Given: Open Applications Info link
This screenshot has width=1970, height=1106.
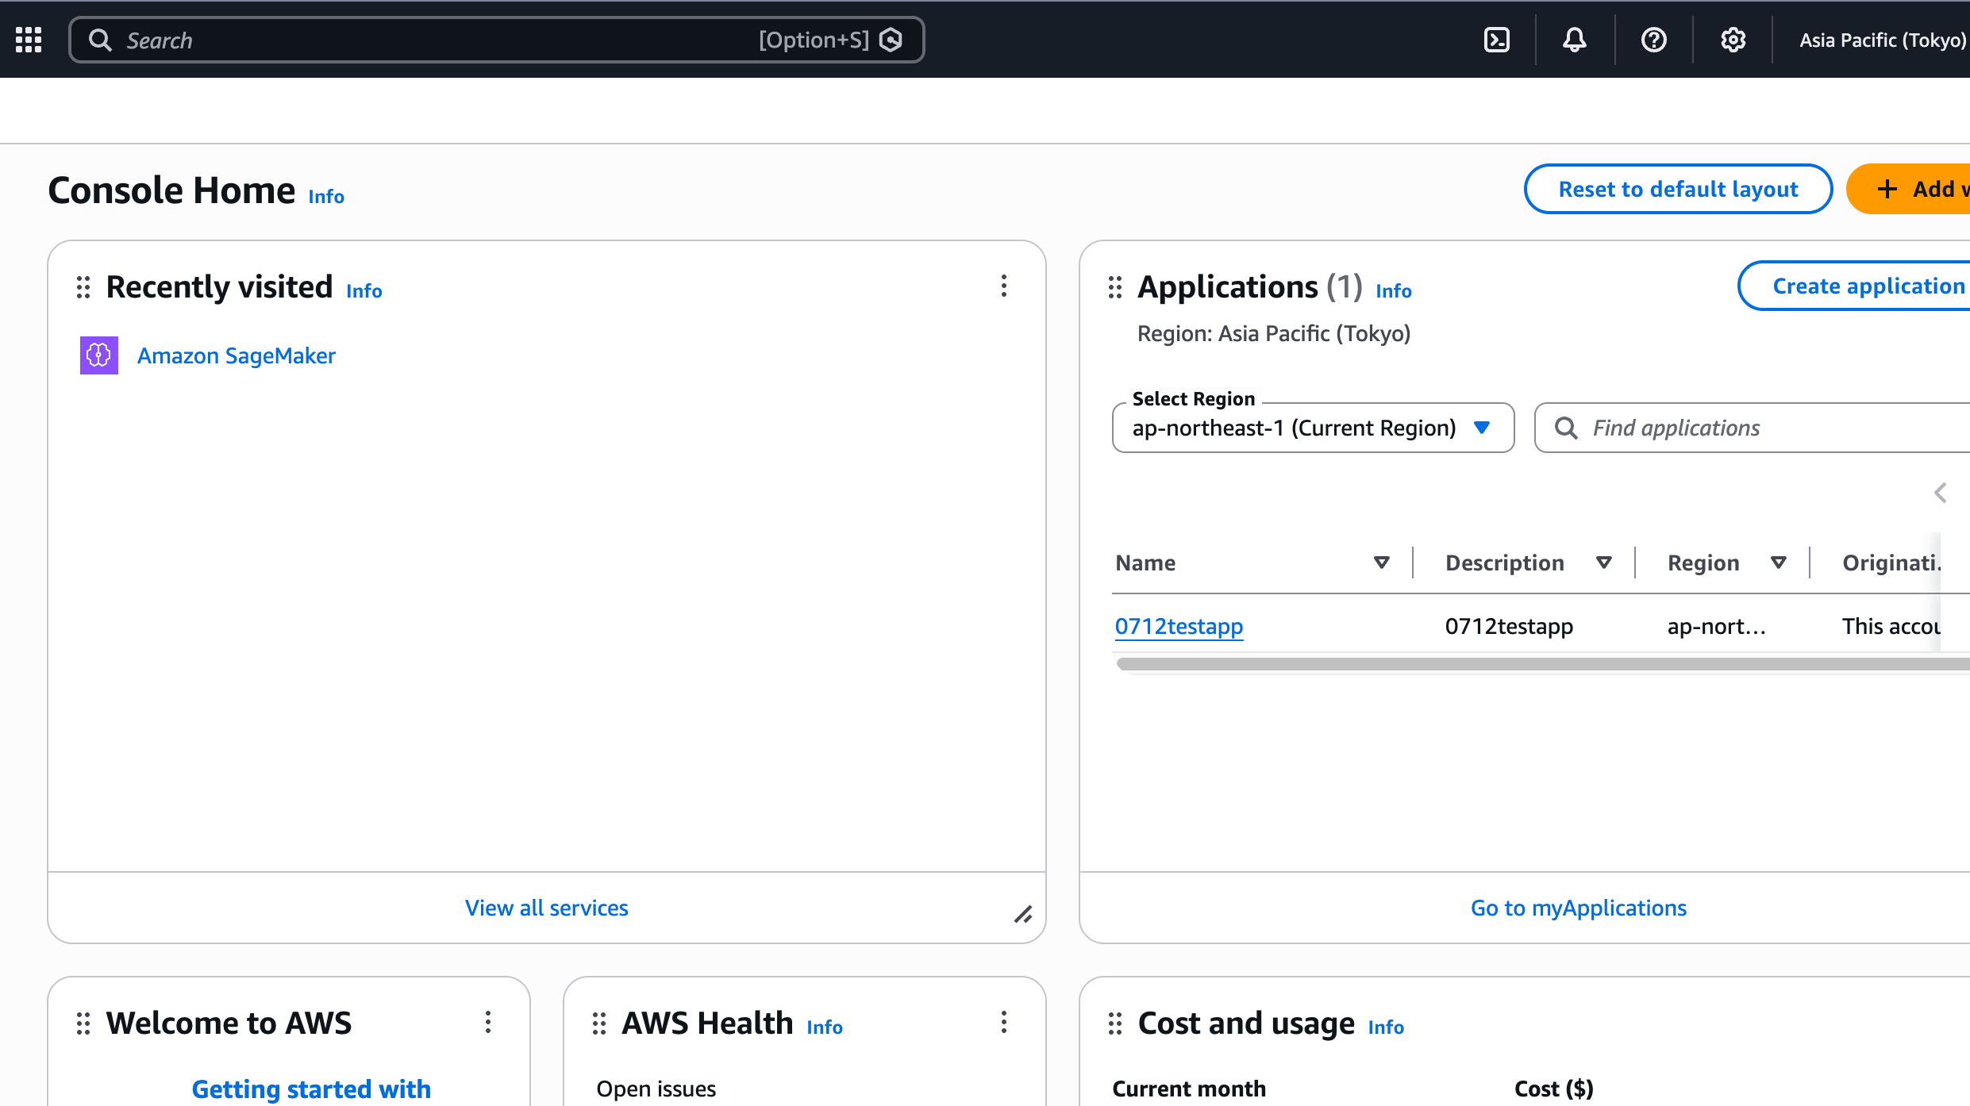Looking at the screenshot, I should (1394, 291).
